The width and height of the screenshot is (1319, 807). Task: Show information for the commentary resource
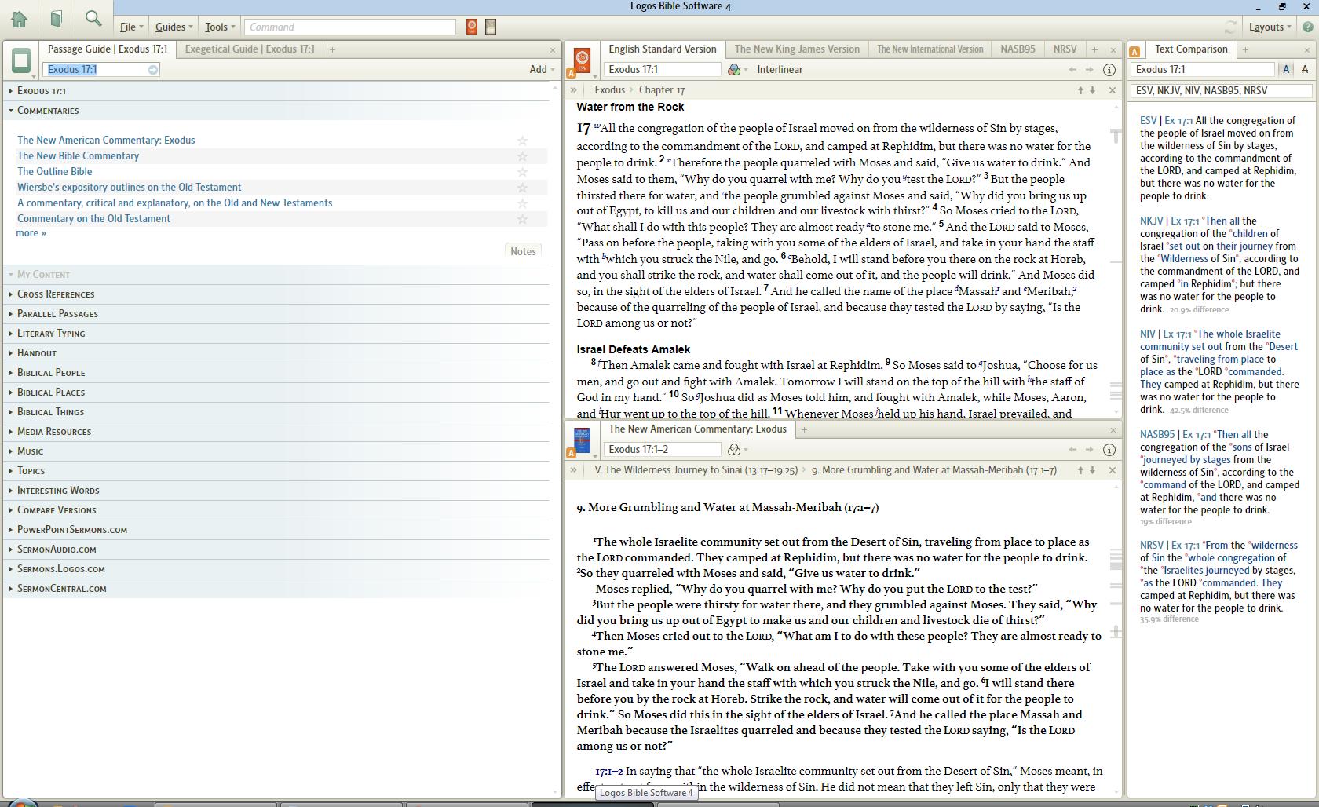pos(1109,450)
